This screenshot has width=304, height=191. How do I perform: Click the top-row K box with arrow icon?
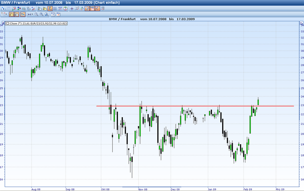pos(45,9)
